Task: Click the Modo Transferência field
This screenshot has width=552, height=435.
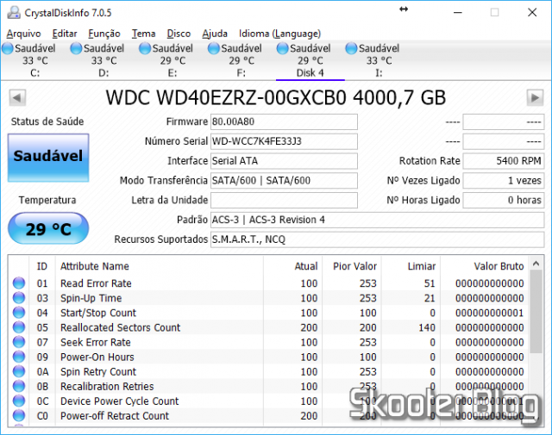Action: click(284, 181)
